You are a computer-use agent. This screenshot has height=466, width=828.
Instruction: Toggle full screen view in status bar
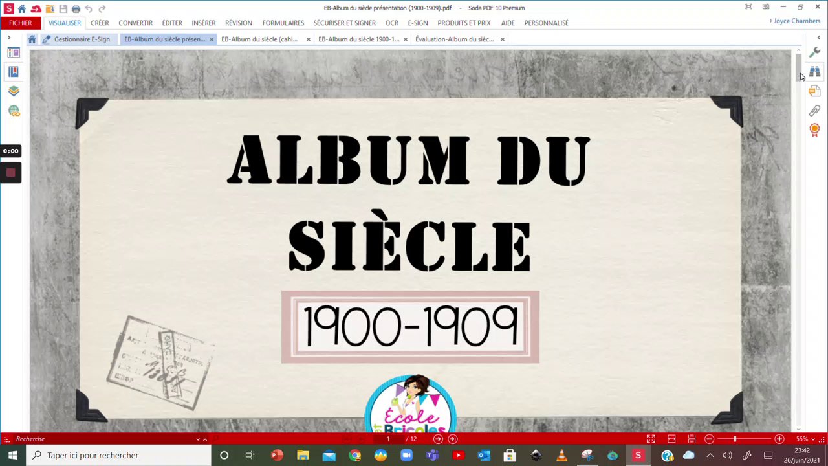(651, 439)
